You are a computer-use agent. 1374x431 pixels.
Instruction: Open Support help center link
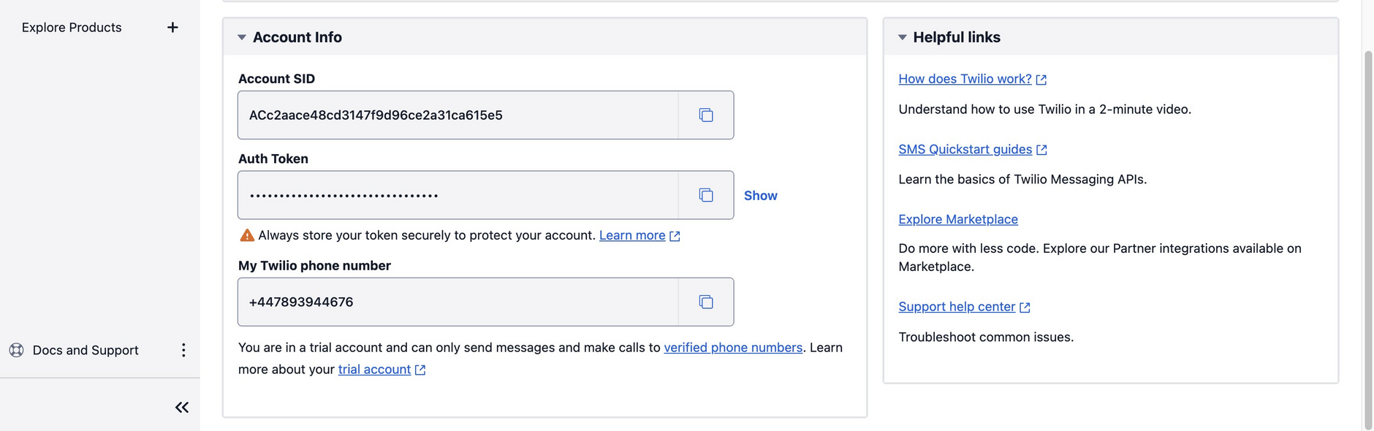point(957,306)
